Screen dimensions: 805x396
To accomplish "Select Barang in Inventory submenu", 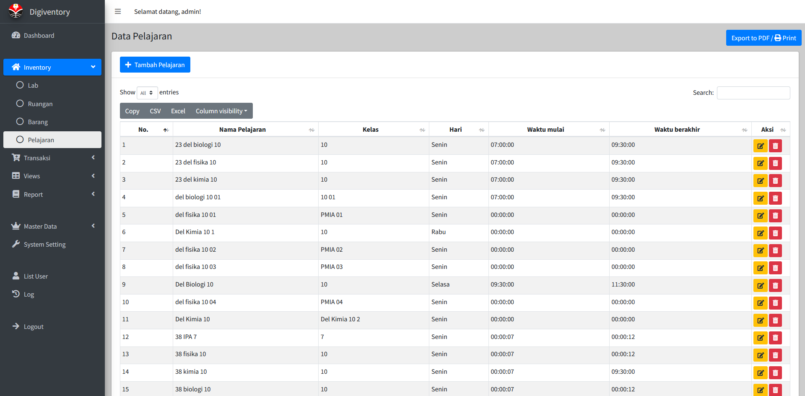I will 38,122.
